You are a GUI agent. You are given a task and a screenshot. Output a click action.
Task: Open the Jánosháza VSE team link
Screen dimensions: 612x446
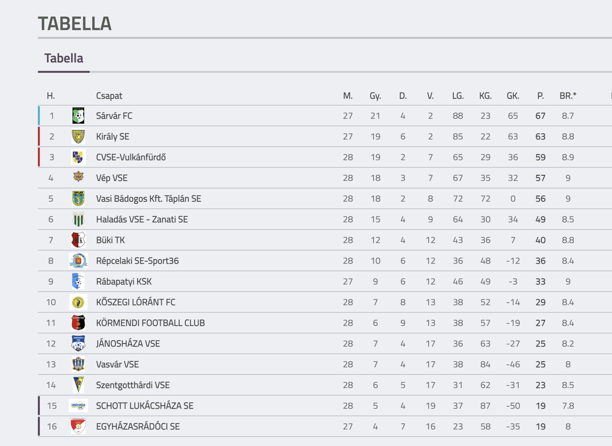[x=128, y=343]
